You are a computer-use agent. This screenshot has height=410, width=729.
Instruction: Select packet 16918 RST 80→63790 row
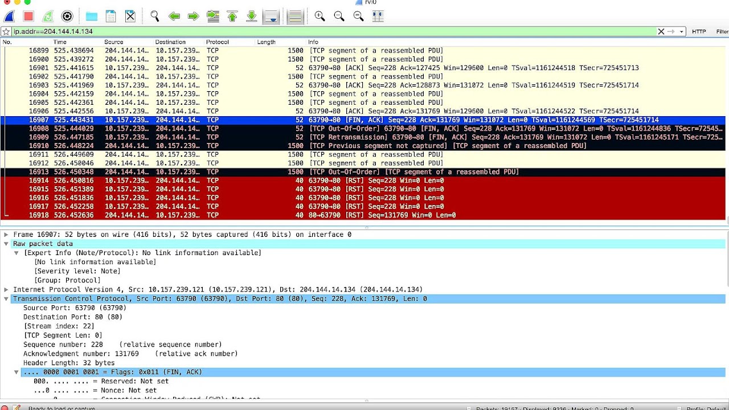pyautogui.click(x=363, y=215)
